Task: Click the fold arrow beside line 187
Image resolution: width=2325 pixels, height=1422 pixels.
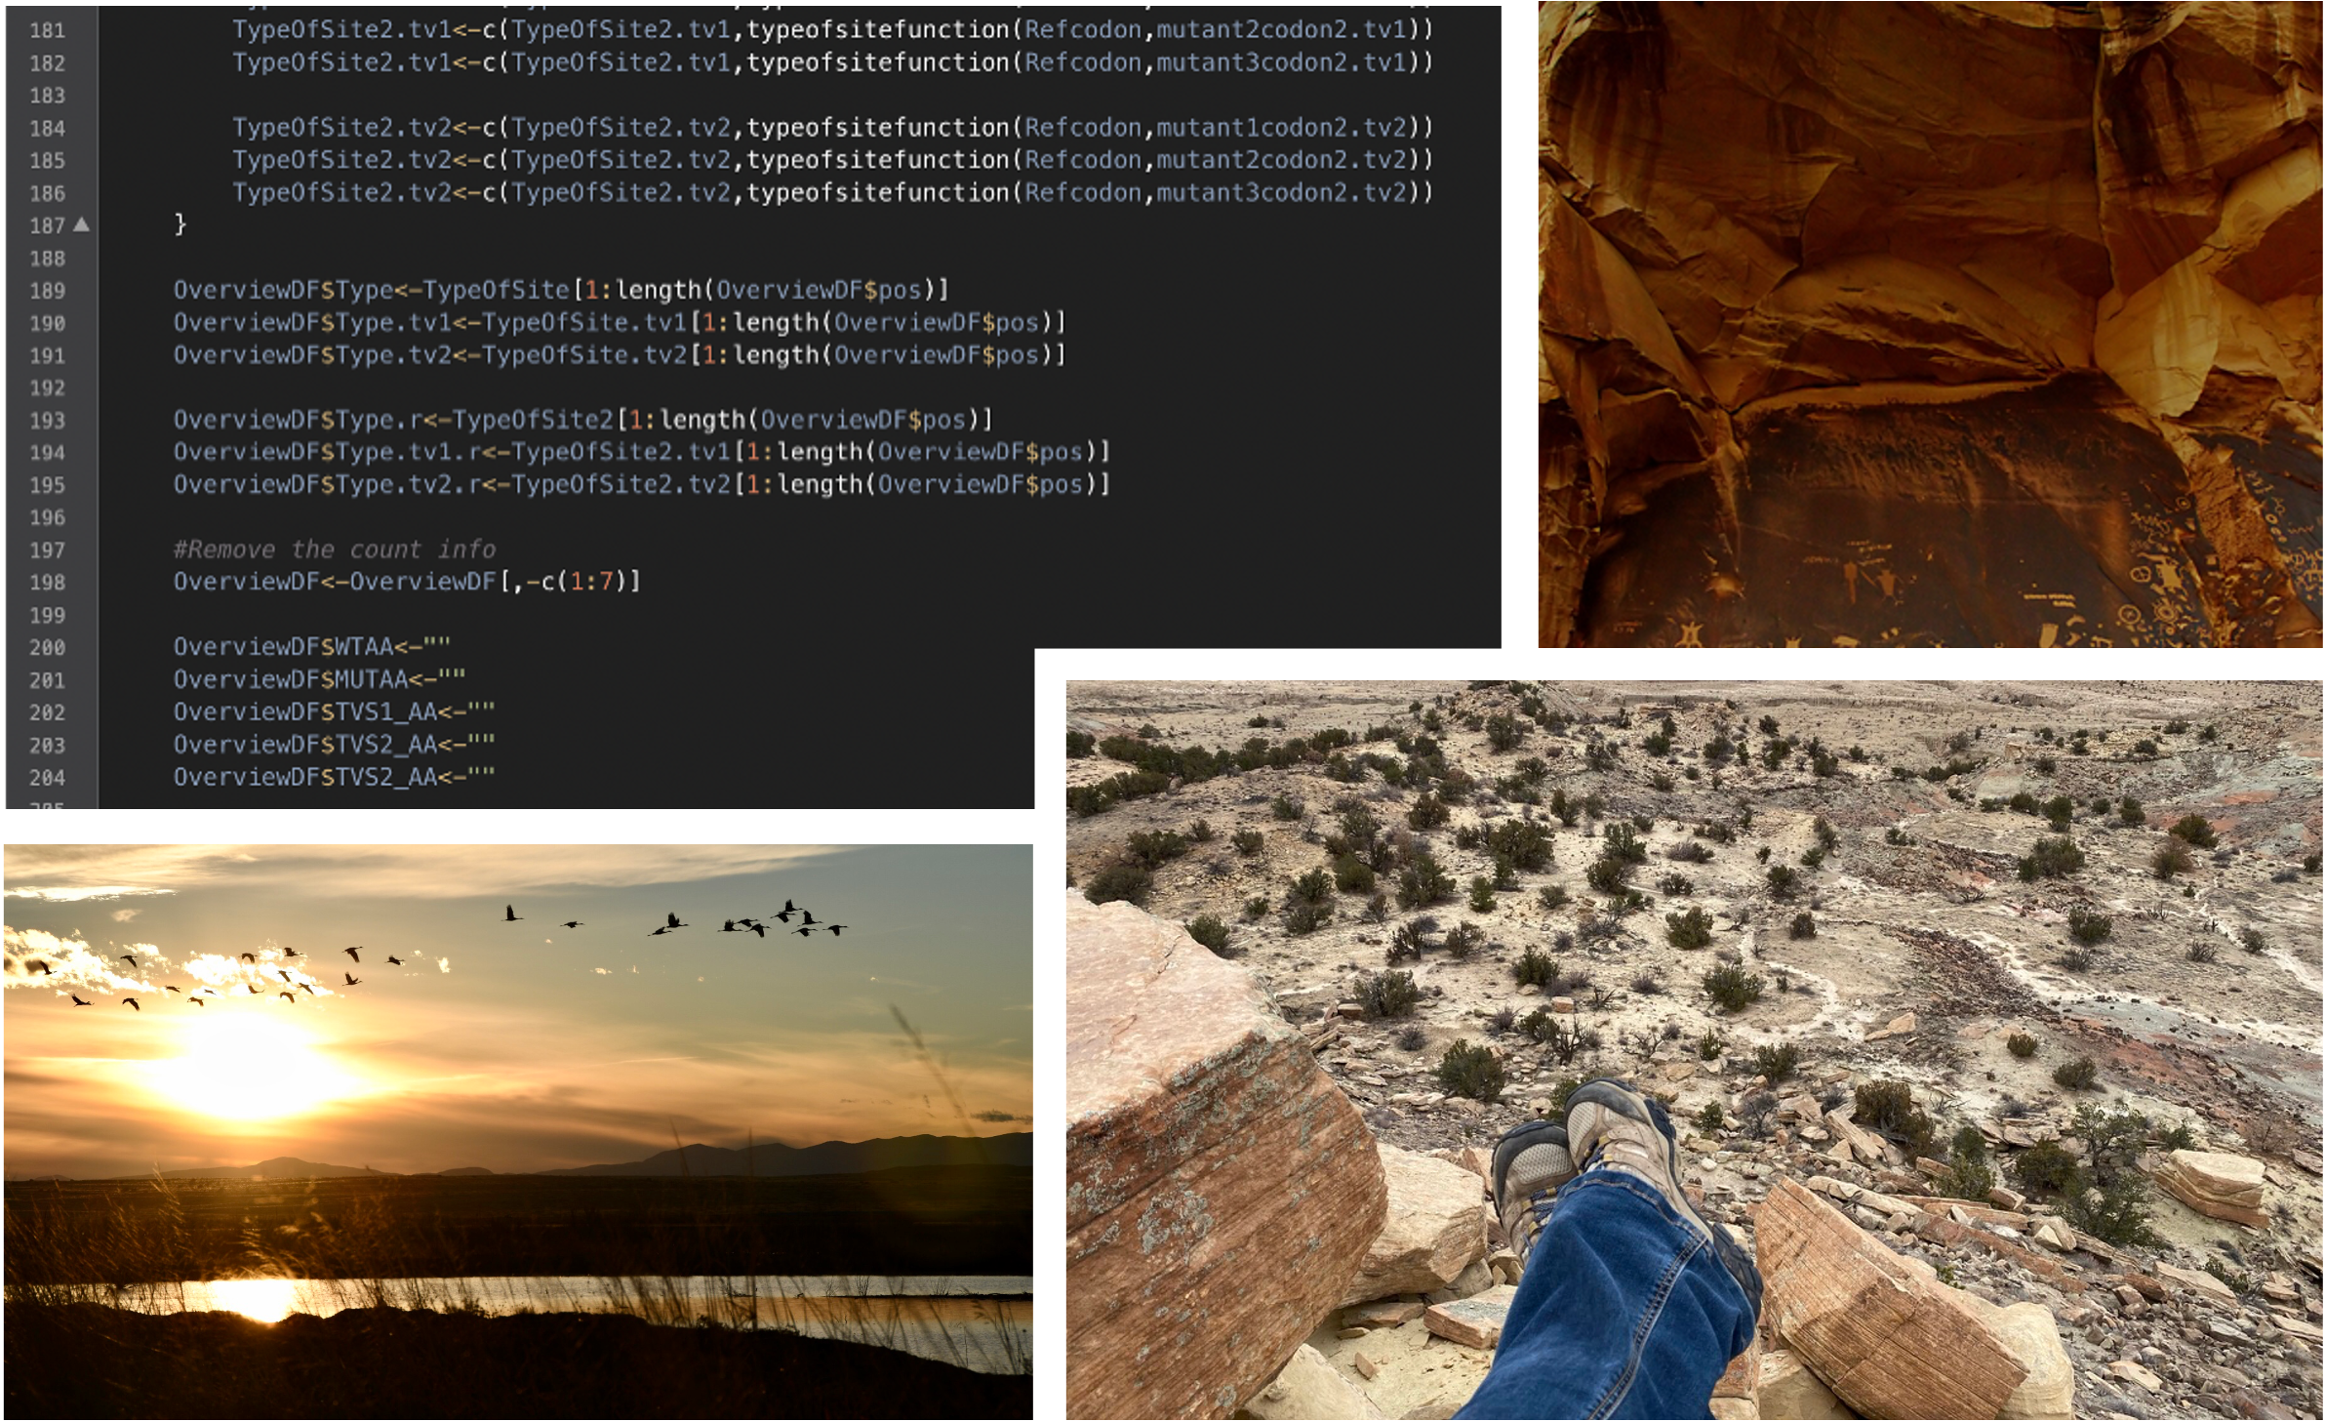Action: tap(82, 225)
